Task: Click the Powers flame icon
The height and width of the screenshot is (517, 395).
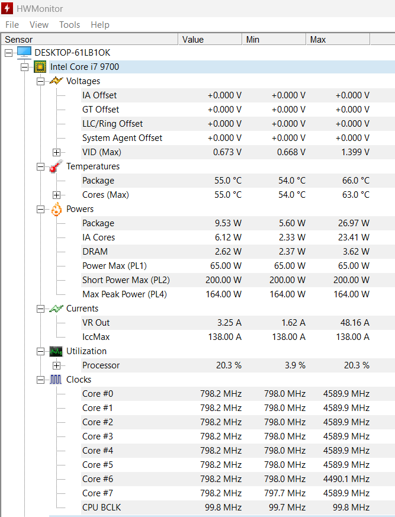Action: click(x=56, y=209)
